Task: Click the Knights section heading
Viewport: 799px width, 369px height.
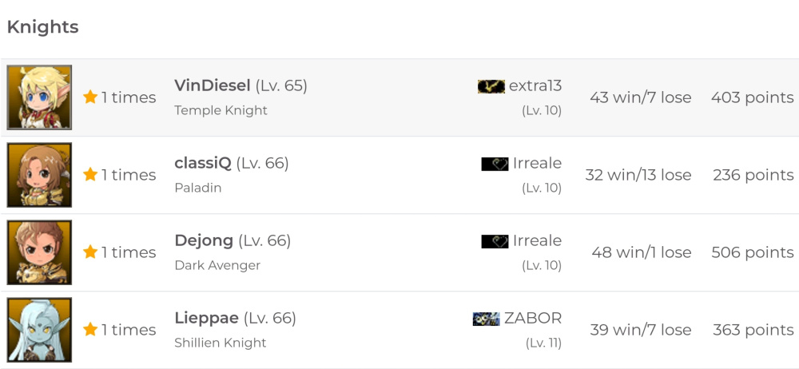Action: [x=42, y=27]
